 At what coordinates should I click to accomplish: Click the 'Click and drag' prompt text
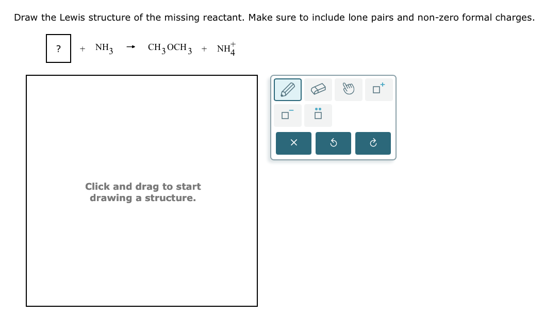coord(143,192)
